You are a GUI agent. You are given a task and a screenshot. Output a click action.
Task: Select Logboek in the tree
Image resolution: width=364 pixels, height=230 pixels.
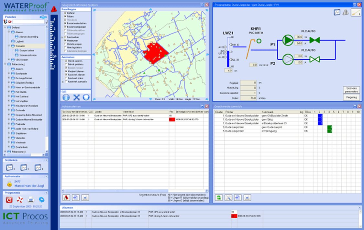[x=19, y=41]
